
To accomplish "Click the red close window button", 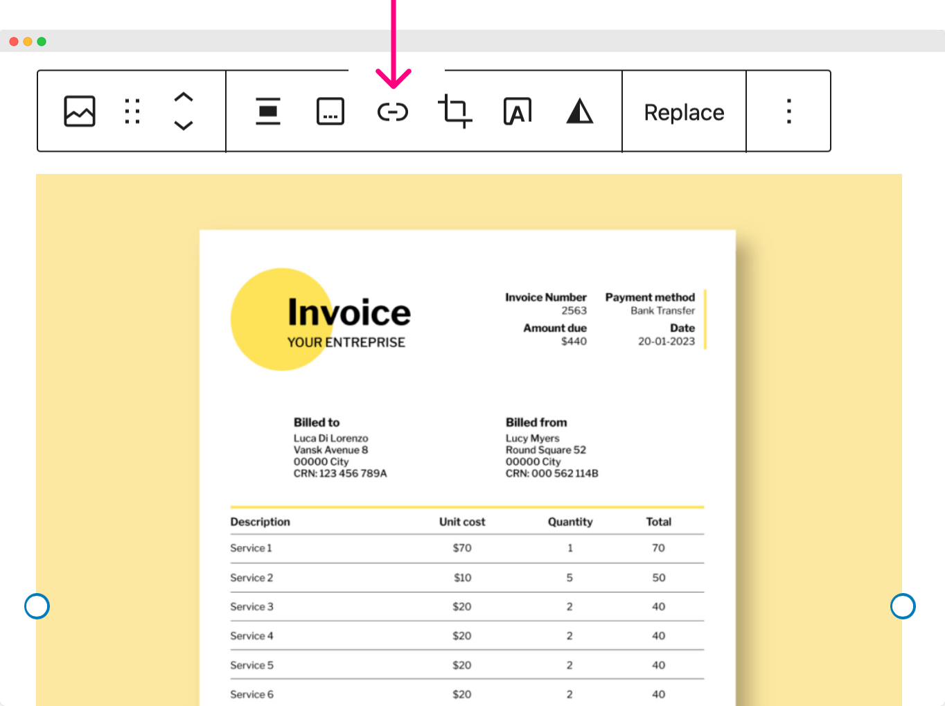I will [14, 42].
